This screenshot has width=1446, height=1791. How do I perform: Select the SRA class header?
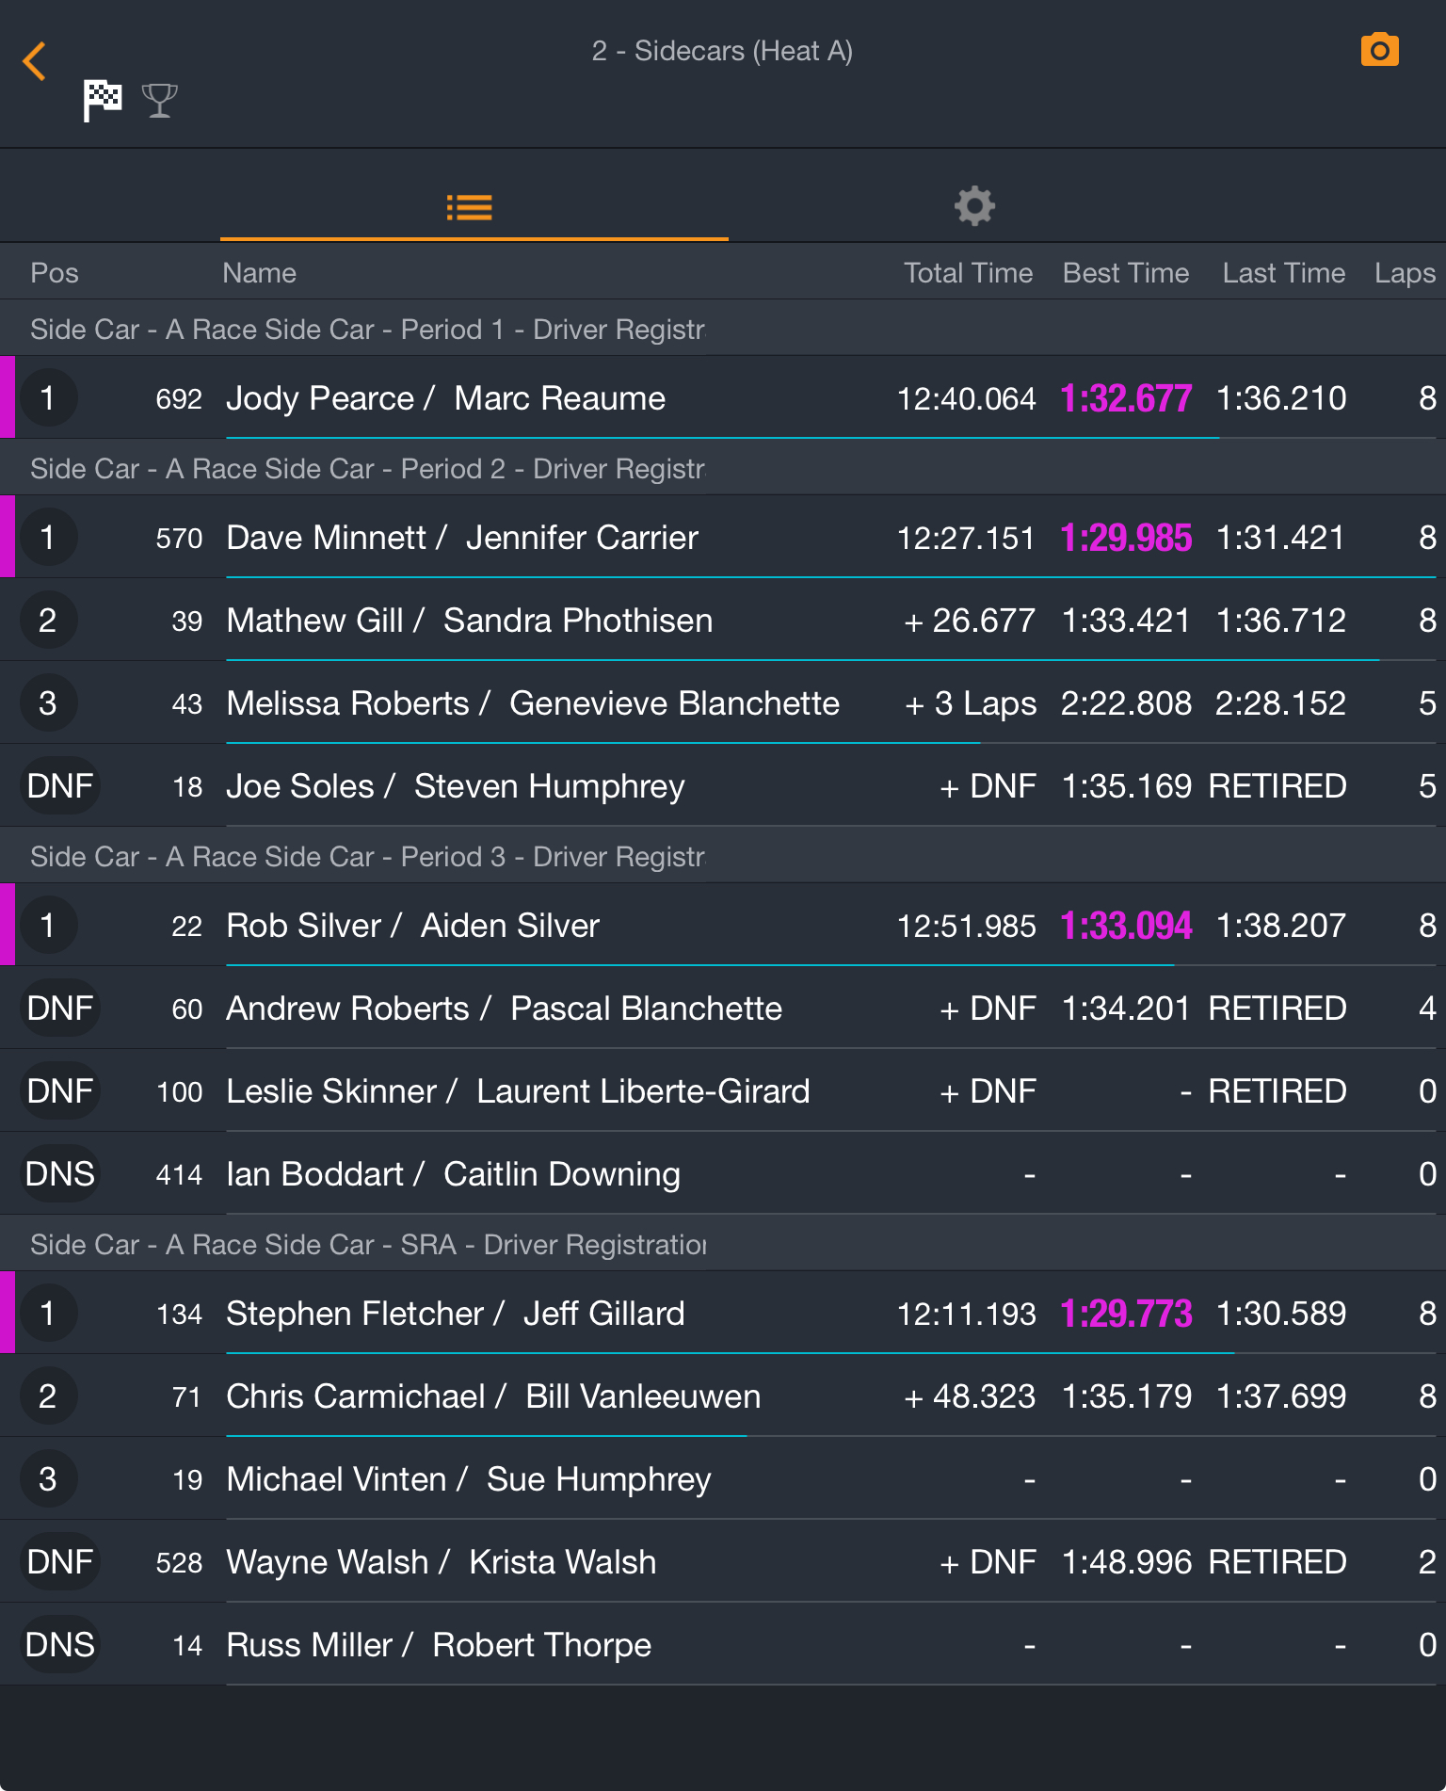coord(723,1244)
